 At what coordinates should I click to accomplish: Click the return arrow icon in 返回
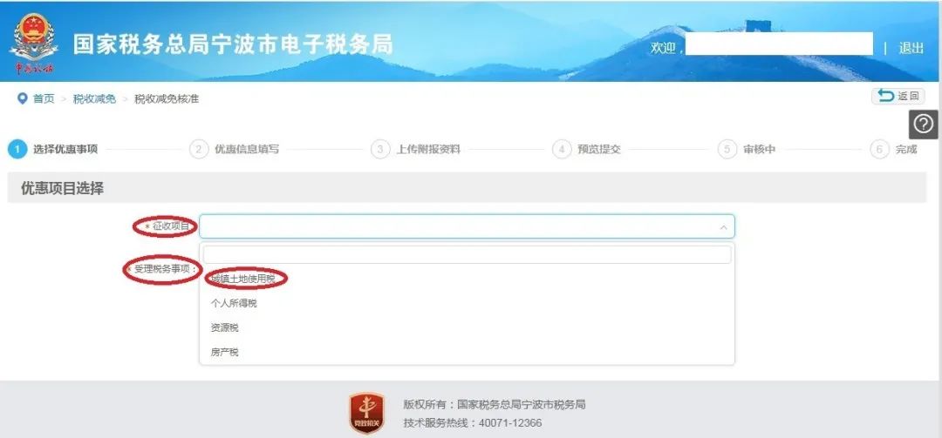[x=885, y=96]
